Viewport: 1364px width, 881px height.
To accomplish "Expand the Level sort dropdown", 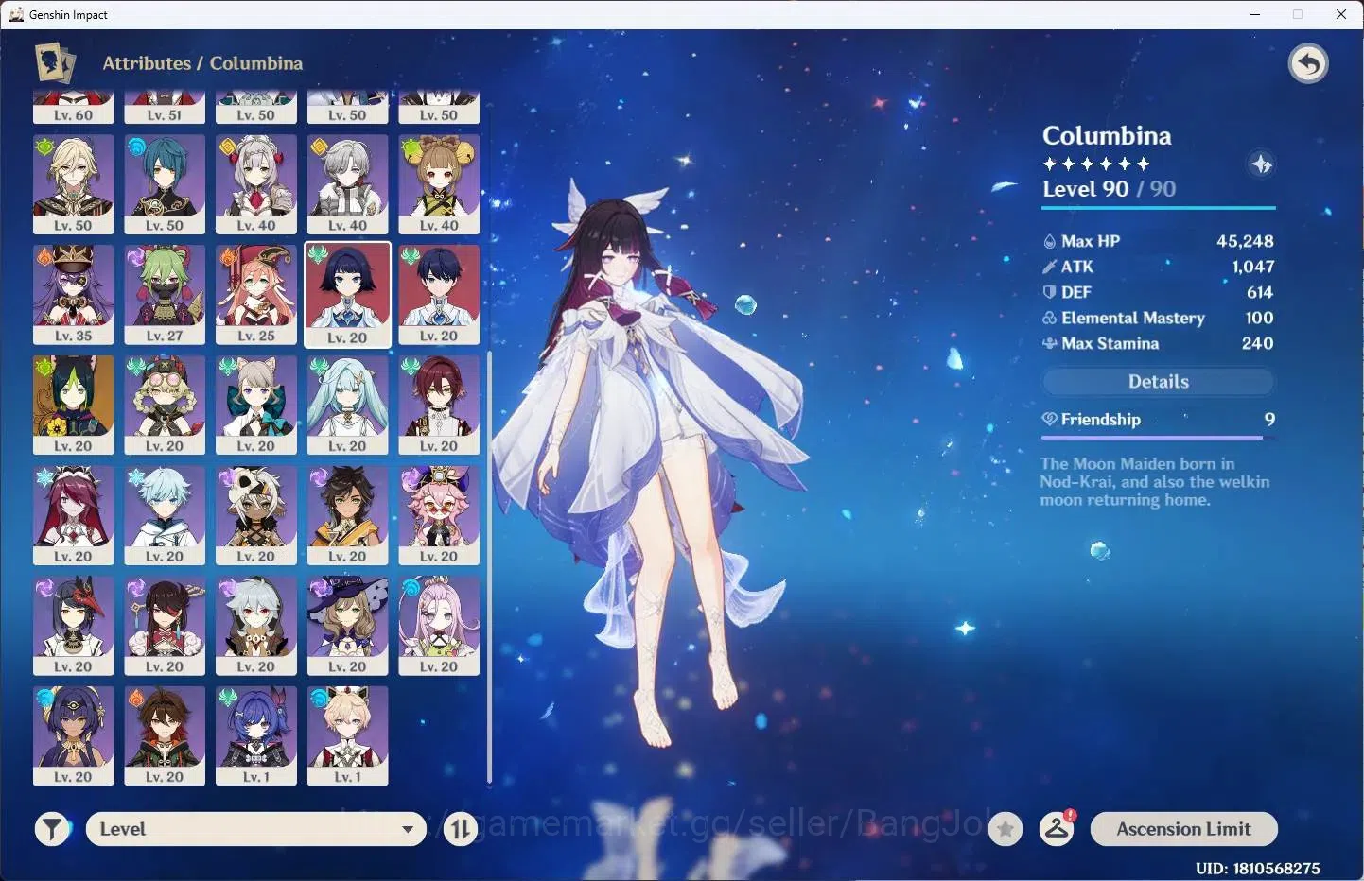I will click(256, 829).
